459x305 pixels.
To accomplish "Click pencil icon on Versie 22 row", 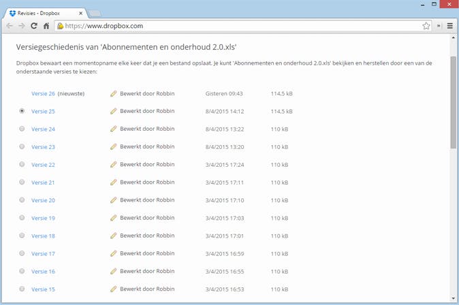I will [114, 165].
